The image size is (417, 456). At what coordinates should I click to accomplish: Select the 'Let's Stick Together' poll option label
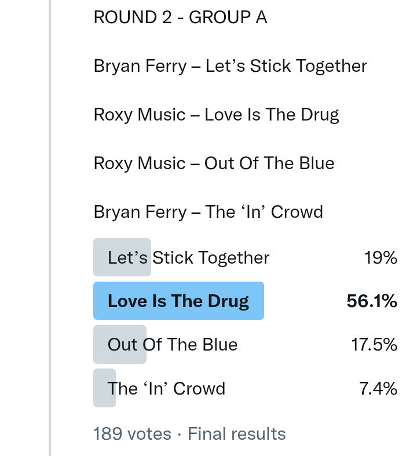tap(189, 258)
